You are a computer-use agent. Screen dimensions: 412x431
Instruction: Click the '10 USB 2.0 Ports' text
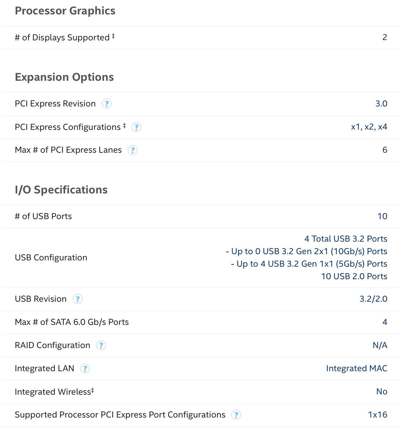[x=354, y=276]
